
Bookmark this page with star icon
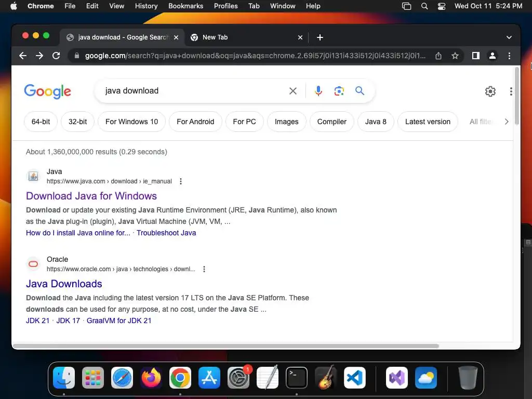coord(455,56)
